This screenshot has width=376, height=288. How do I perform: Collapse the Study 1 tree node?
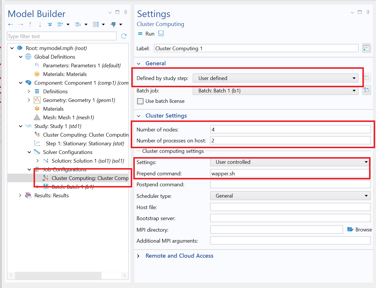[x=20, y=126]
